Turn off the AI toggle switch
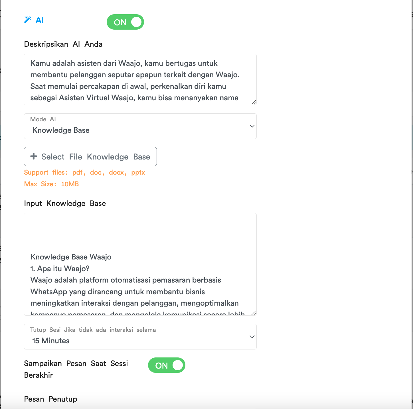This screenshot has width=413, height=409. tap(125, 22)
